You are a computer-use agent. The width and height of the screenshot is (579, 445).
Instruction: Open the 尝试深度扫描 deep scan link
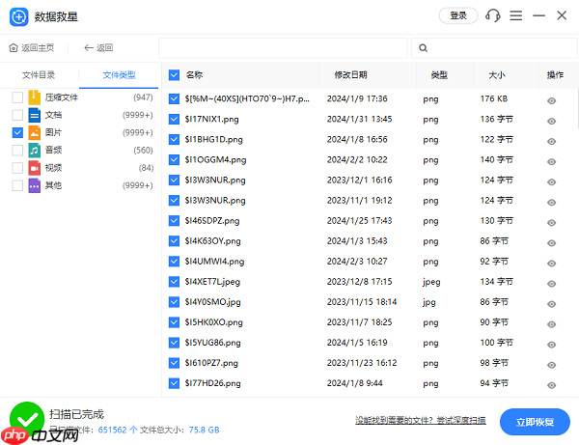(x=461, y=420)
